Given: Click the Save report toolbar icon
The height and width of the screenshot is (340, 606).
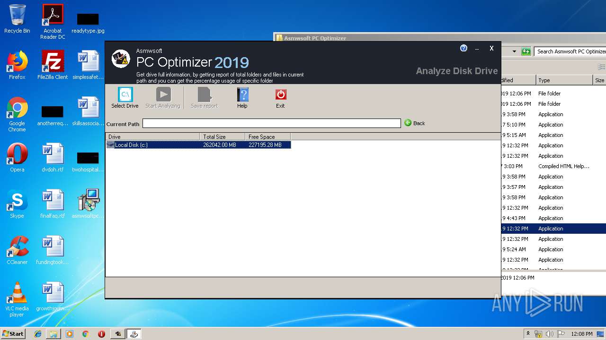Looking at the screenshot, I should tap(204, 98).
